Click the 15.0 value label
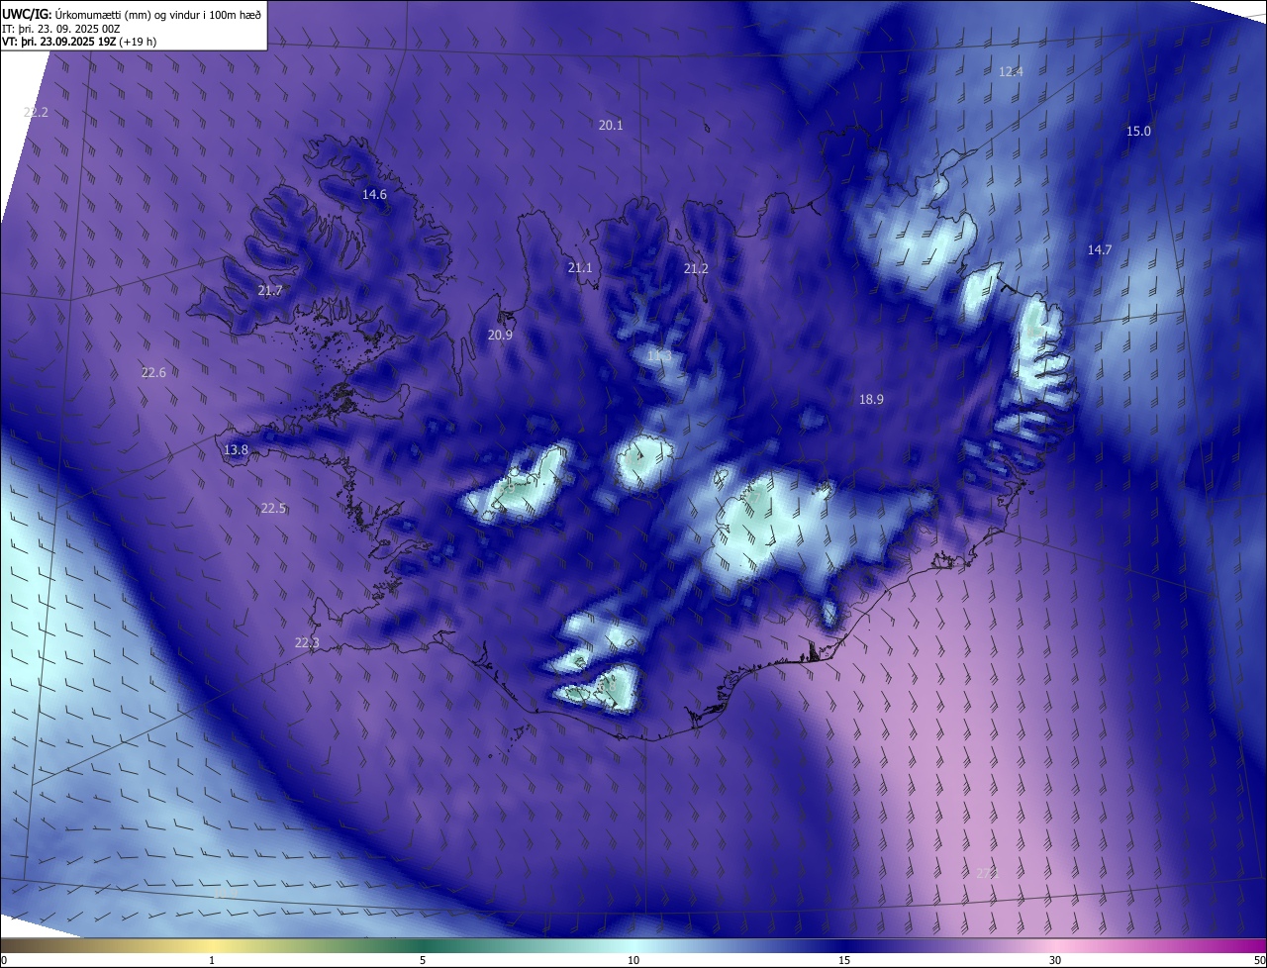 [1138, 131]
